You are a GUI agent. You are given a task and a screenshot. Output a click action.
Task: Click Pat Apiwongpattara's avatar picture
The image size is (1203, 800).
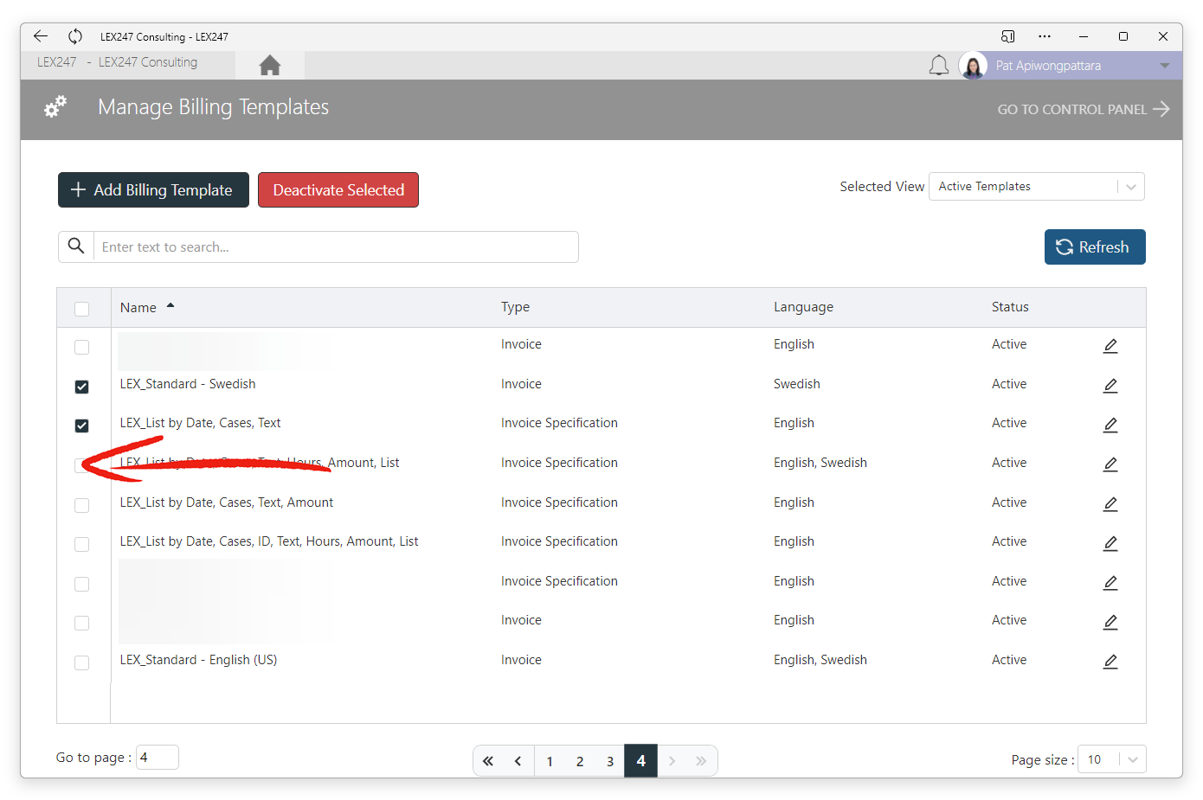point(973,66)
